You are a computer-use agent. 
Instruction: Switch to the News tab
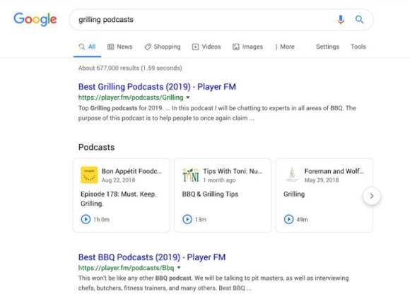pyautogui.click(x=120, y=47)
